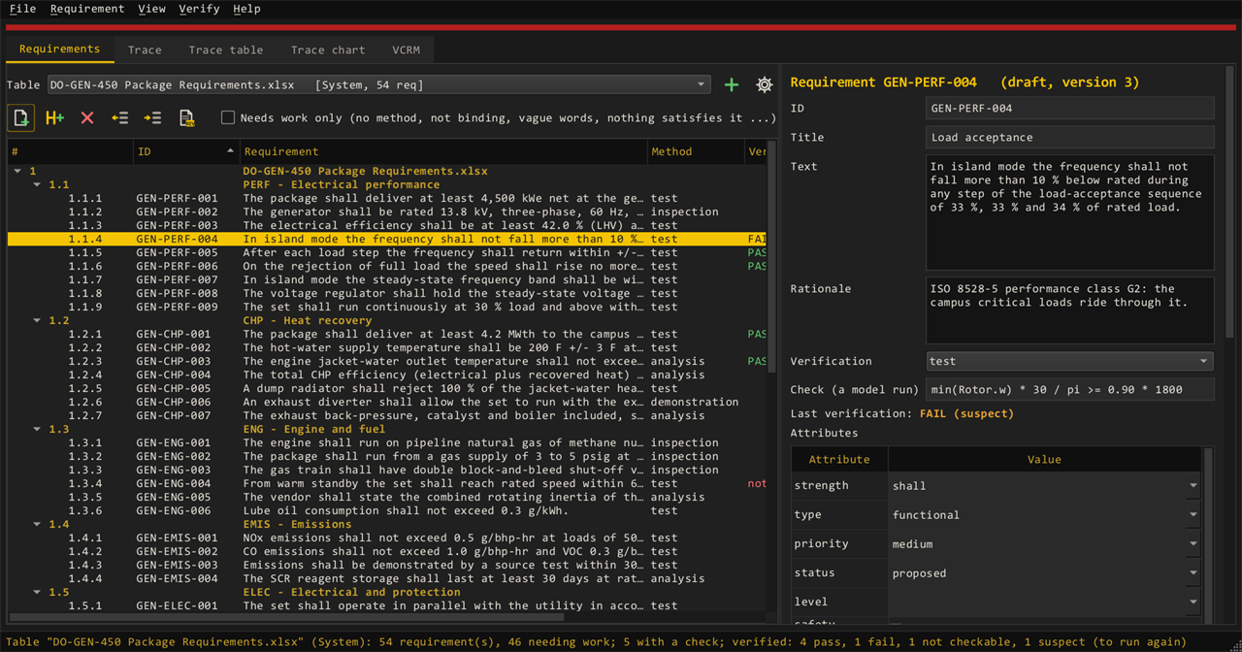This screenshot has width=1242, height=652.
Task: Open the Table selection dropdown
Action: [x=379, y=84]
